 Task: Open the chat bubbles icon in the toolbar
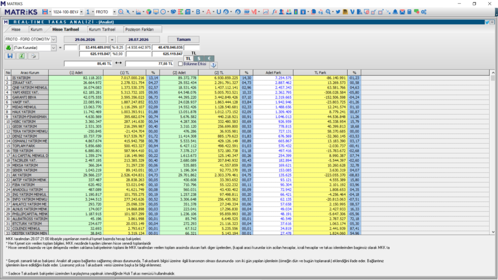coord(416,12)
